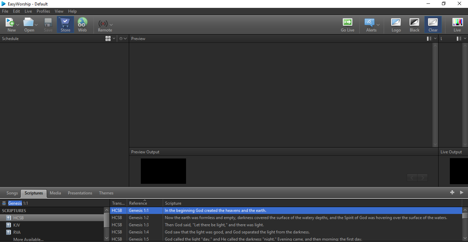This screenshot has width=468, height=242.
Task: Switch to the Media tab
Action: 55,193
